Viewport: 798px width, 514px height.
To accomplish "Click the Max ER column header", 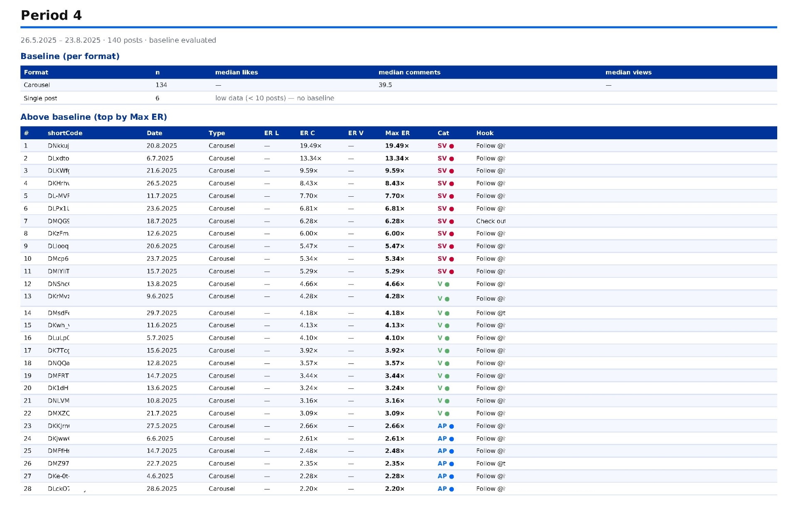I will tap(397, 133).
